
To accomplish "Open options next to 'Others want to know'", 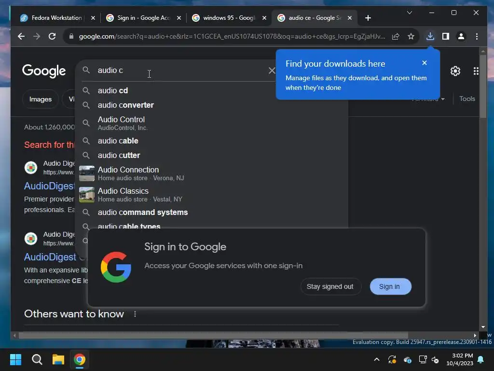I will pyautogui.click(x=135, y=314).
